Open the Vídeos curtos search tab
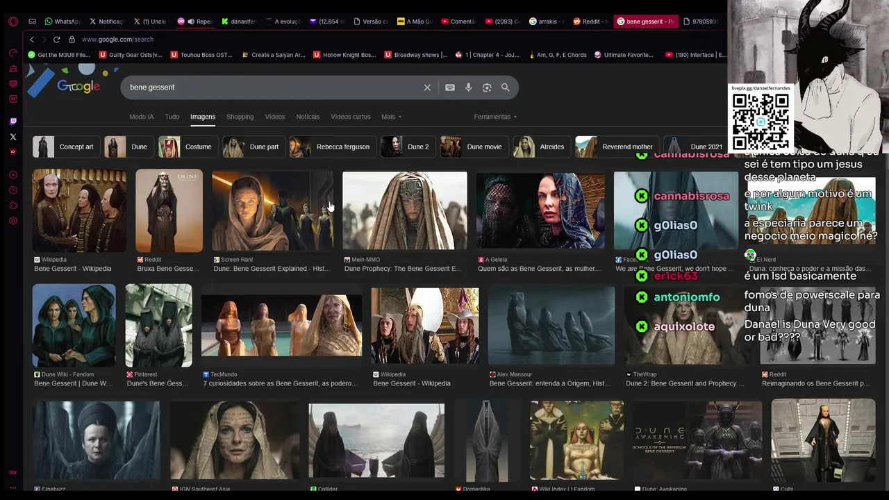 351,117
